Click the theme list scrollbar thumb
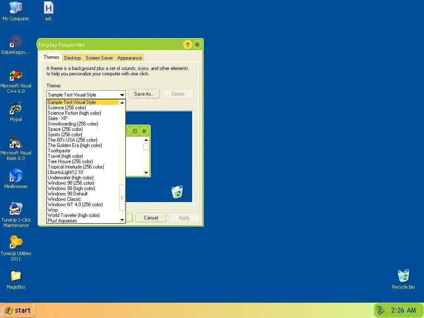The width and height of the screenshot is (424, 318). [122, 198]
